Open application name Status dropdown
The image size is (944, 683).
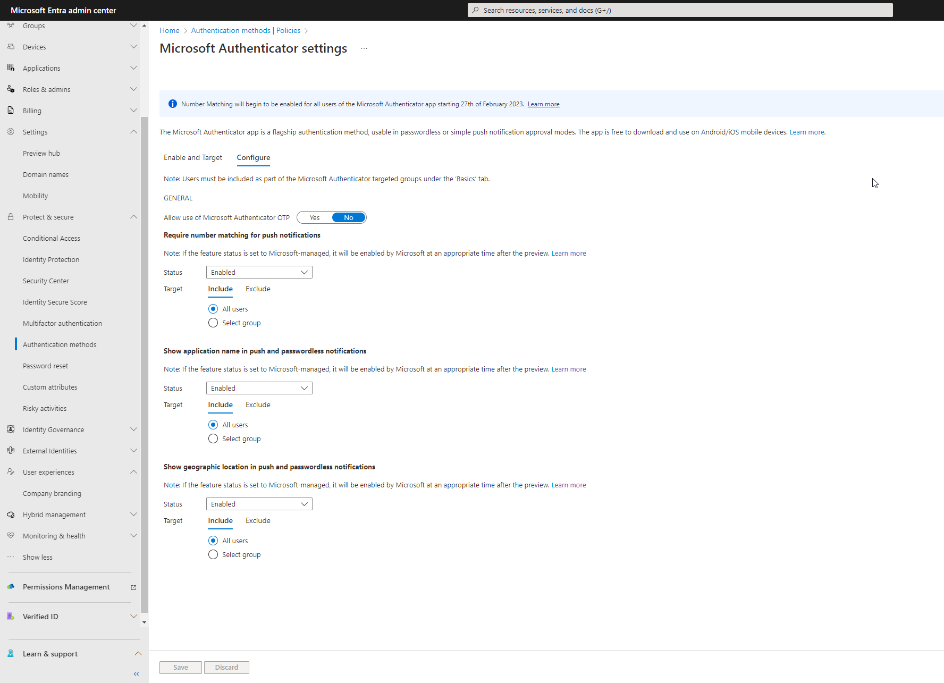(259, 388)
